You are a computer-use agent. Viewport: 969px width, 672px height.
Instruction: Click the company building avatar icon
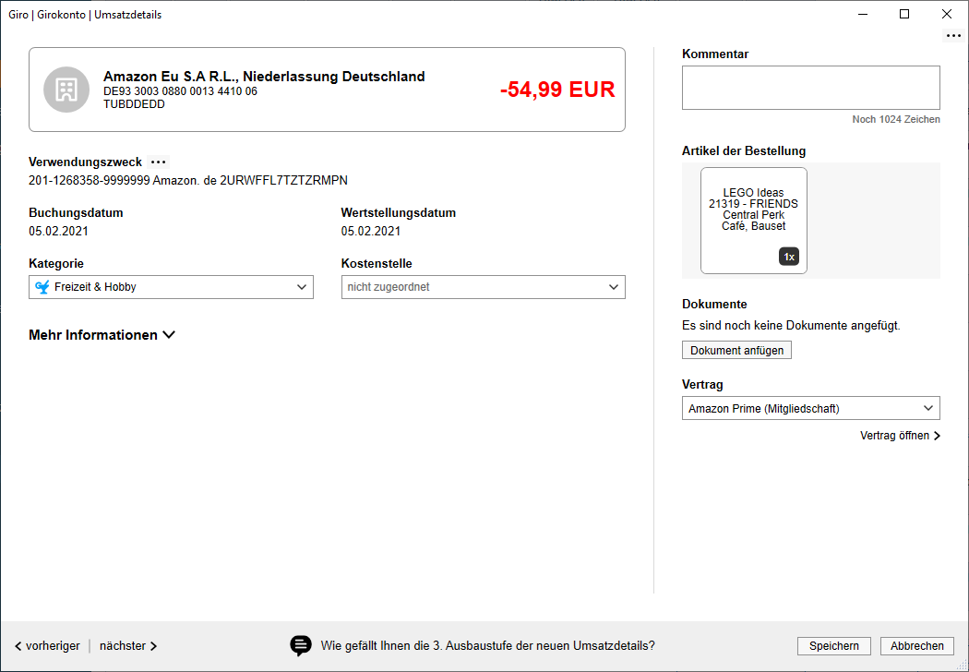coord(66,90)
